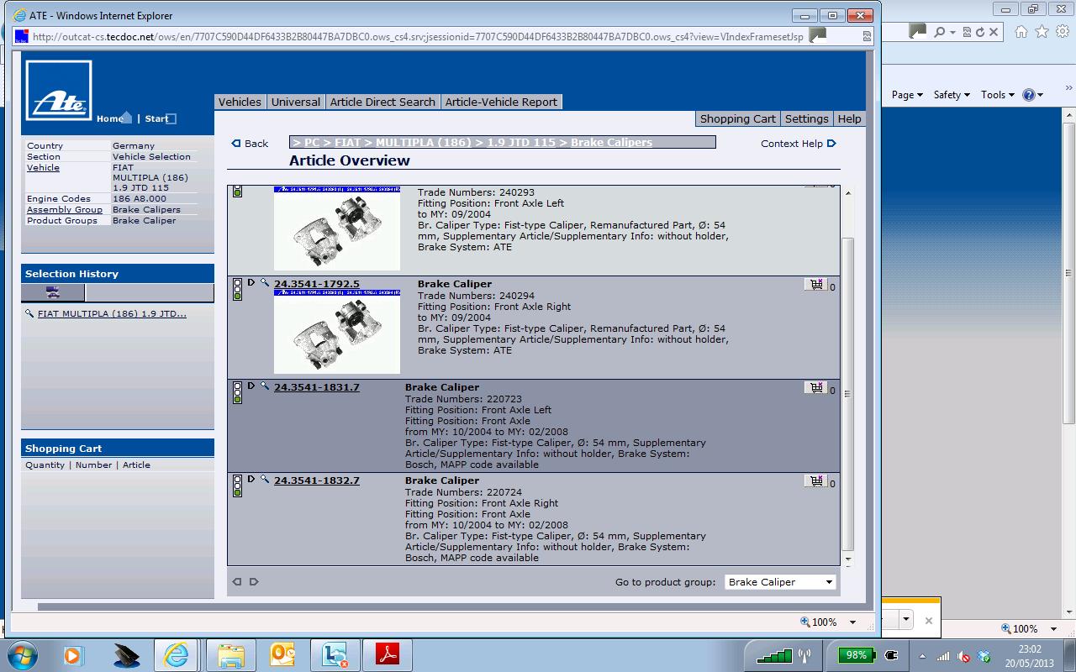Click gear icon in background IE window
This screenshot has height=672, width=1076.
1063,32
